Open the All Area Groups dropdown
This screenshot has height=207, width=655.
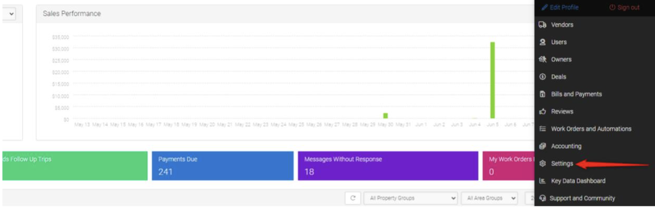(489, 198)
